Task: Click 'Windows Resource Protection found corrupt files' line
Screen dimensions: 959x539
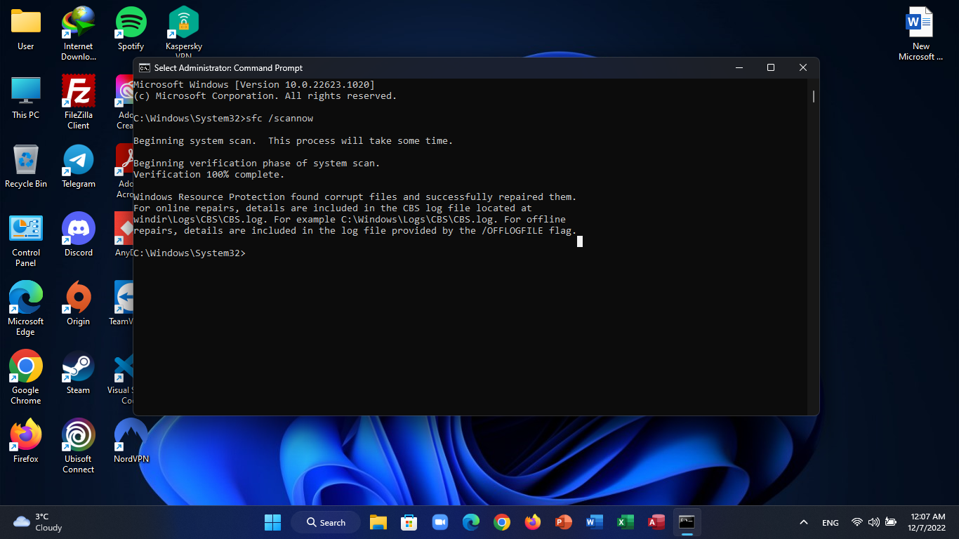Action: 355,197
